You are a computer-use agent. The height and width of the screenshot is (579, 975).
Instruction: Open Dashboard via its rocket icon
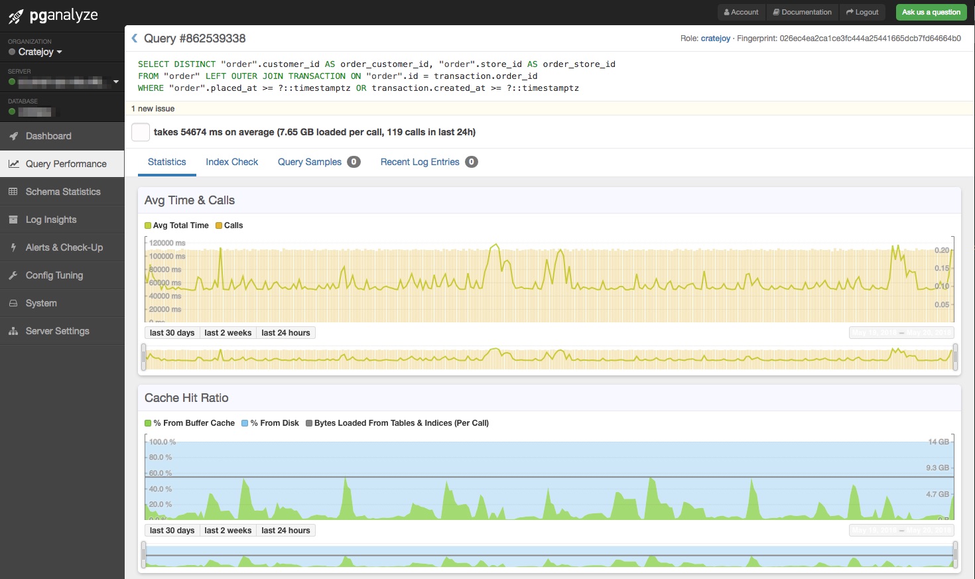(13, 136)
